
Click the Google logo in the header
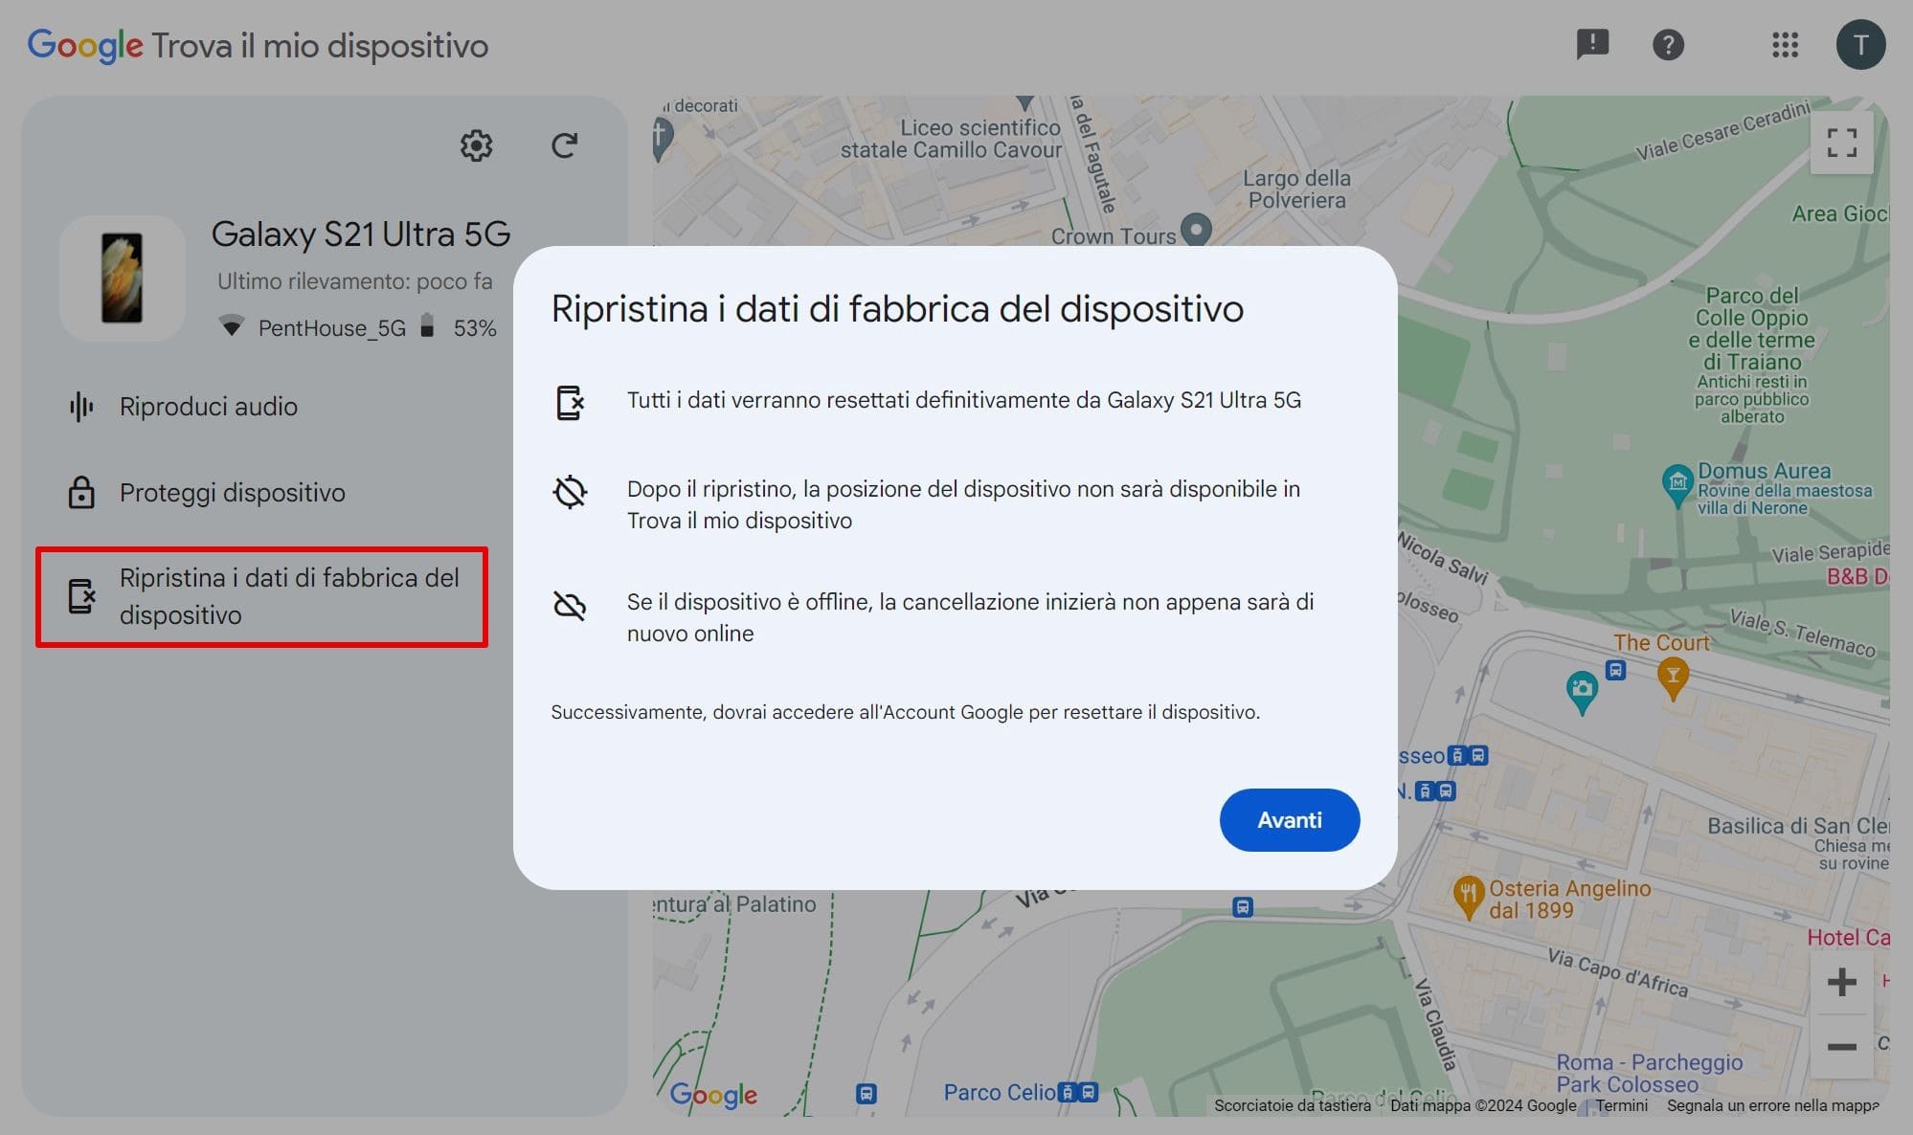[x=85, y=45]
